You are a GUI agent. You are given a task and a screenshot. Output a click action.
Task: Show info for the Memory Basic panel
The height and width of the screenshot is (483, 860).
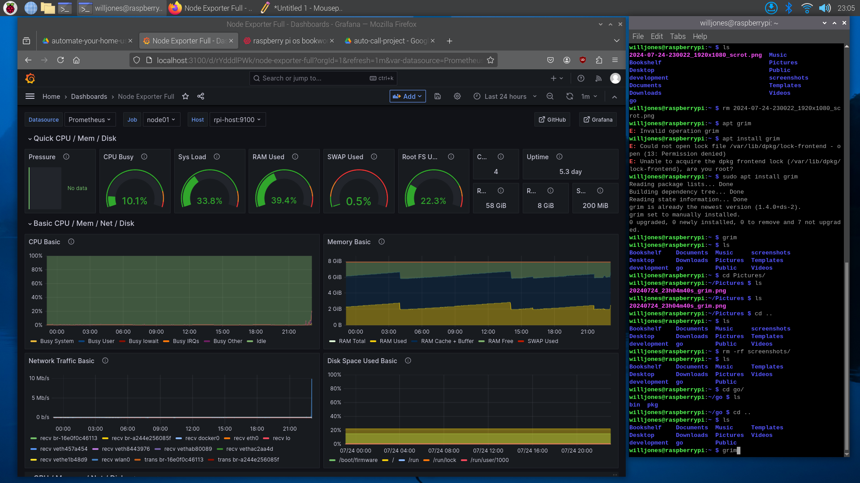(x=382, y=241)
